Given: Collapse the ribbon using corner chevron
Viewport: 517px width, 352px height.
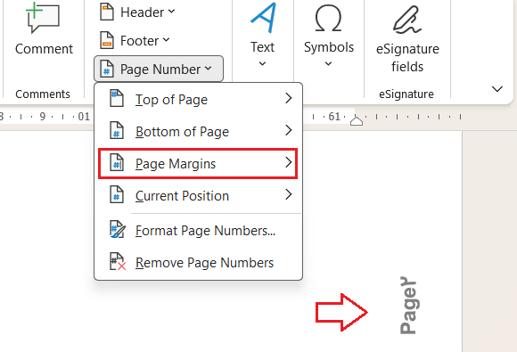Looking at the screenshot, I should coord(496,89).
